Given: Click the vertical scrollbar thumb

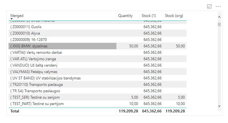Looking at the screenshot, I should tap(219, 24).
